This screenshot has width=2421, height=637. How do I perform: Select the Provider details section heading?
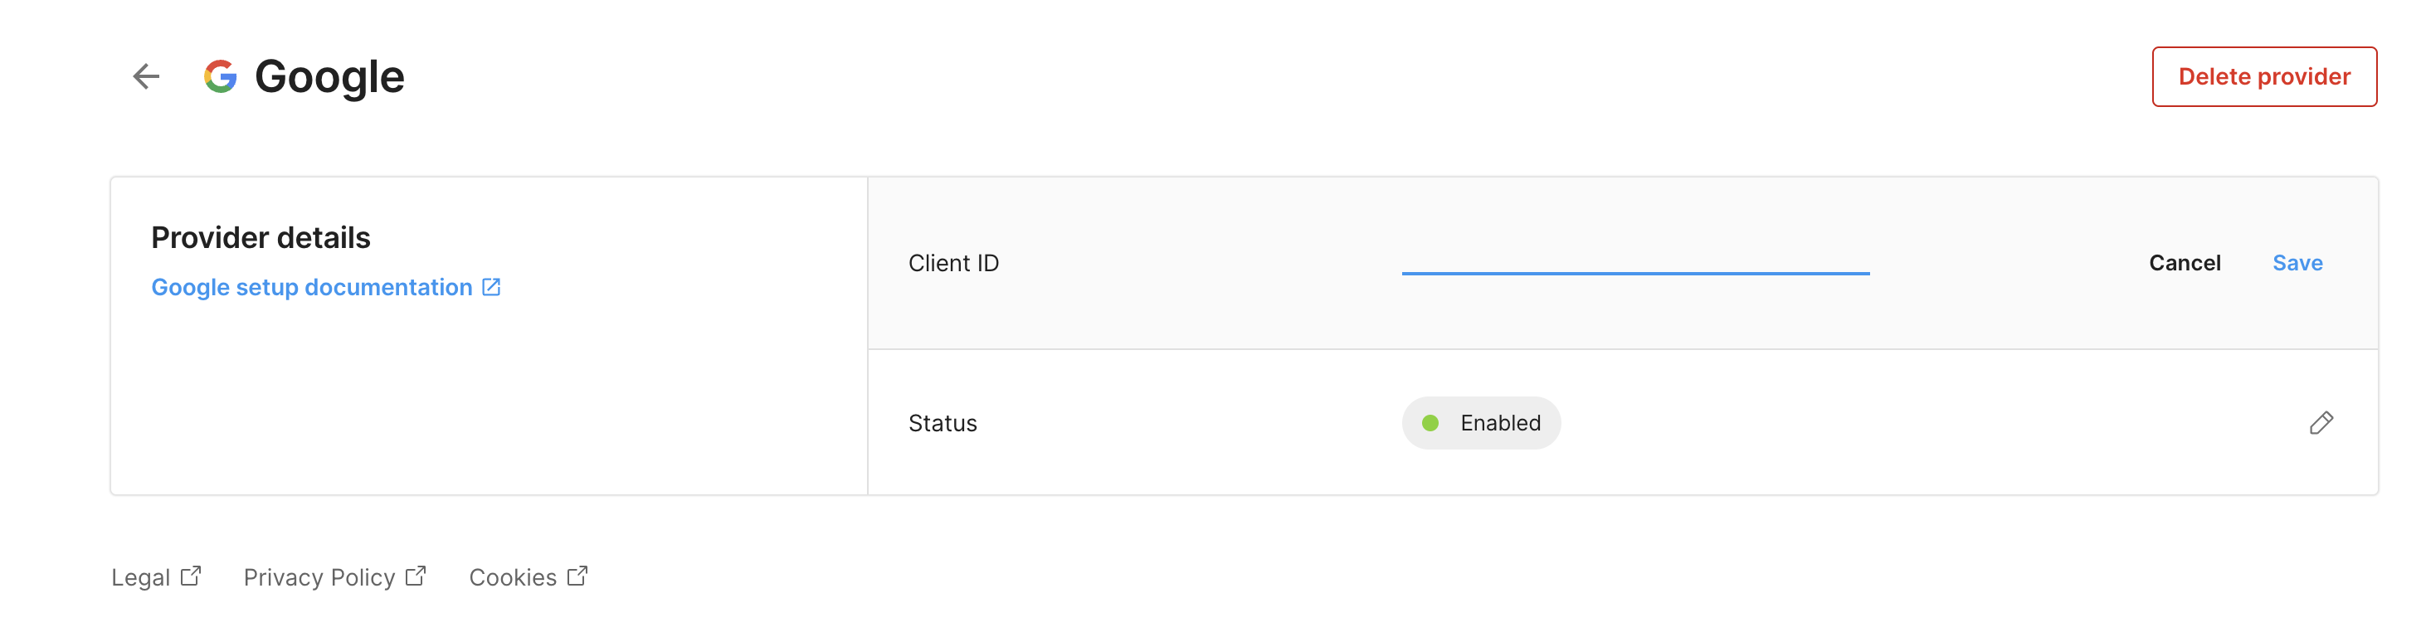click(261, 236)
